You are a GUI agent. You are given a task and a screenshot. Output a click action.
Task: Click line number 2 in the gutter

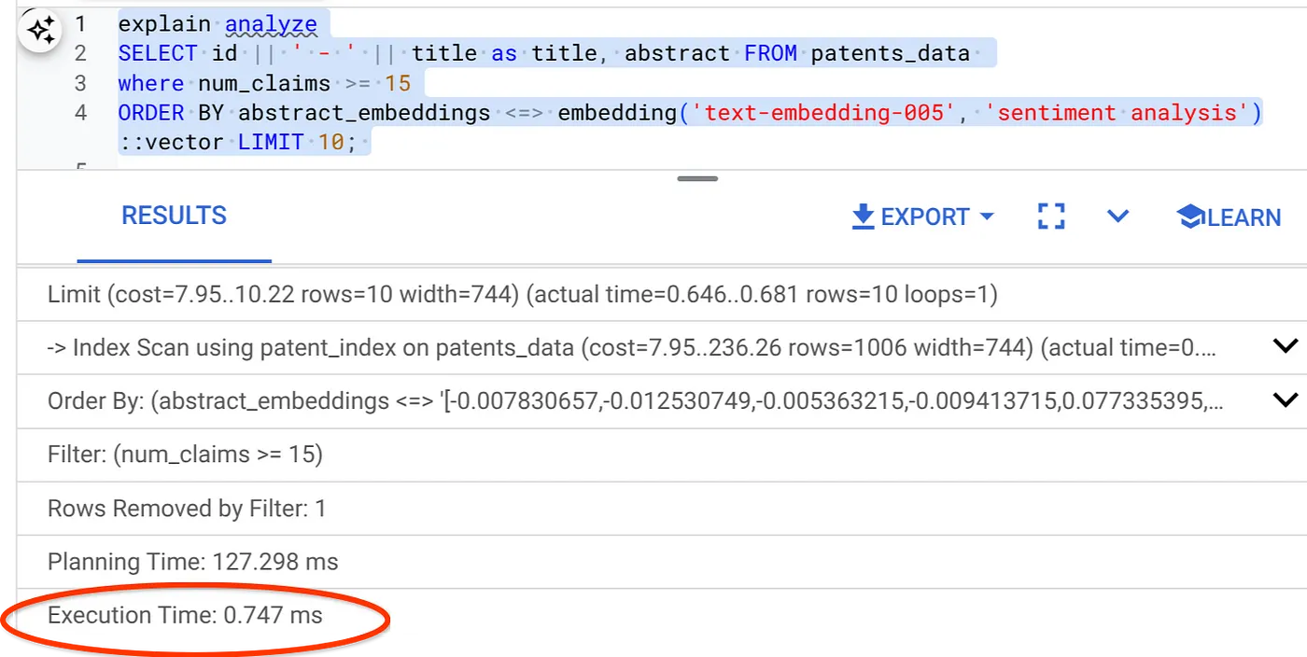tap(80, 53)
